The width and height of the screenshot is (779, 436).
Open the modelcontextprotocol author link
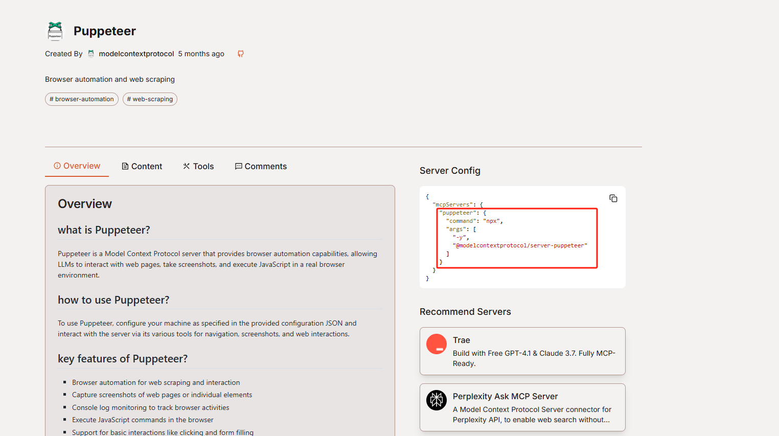(136, 54)
